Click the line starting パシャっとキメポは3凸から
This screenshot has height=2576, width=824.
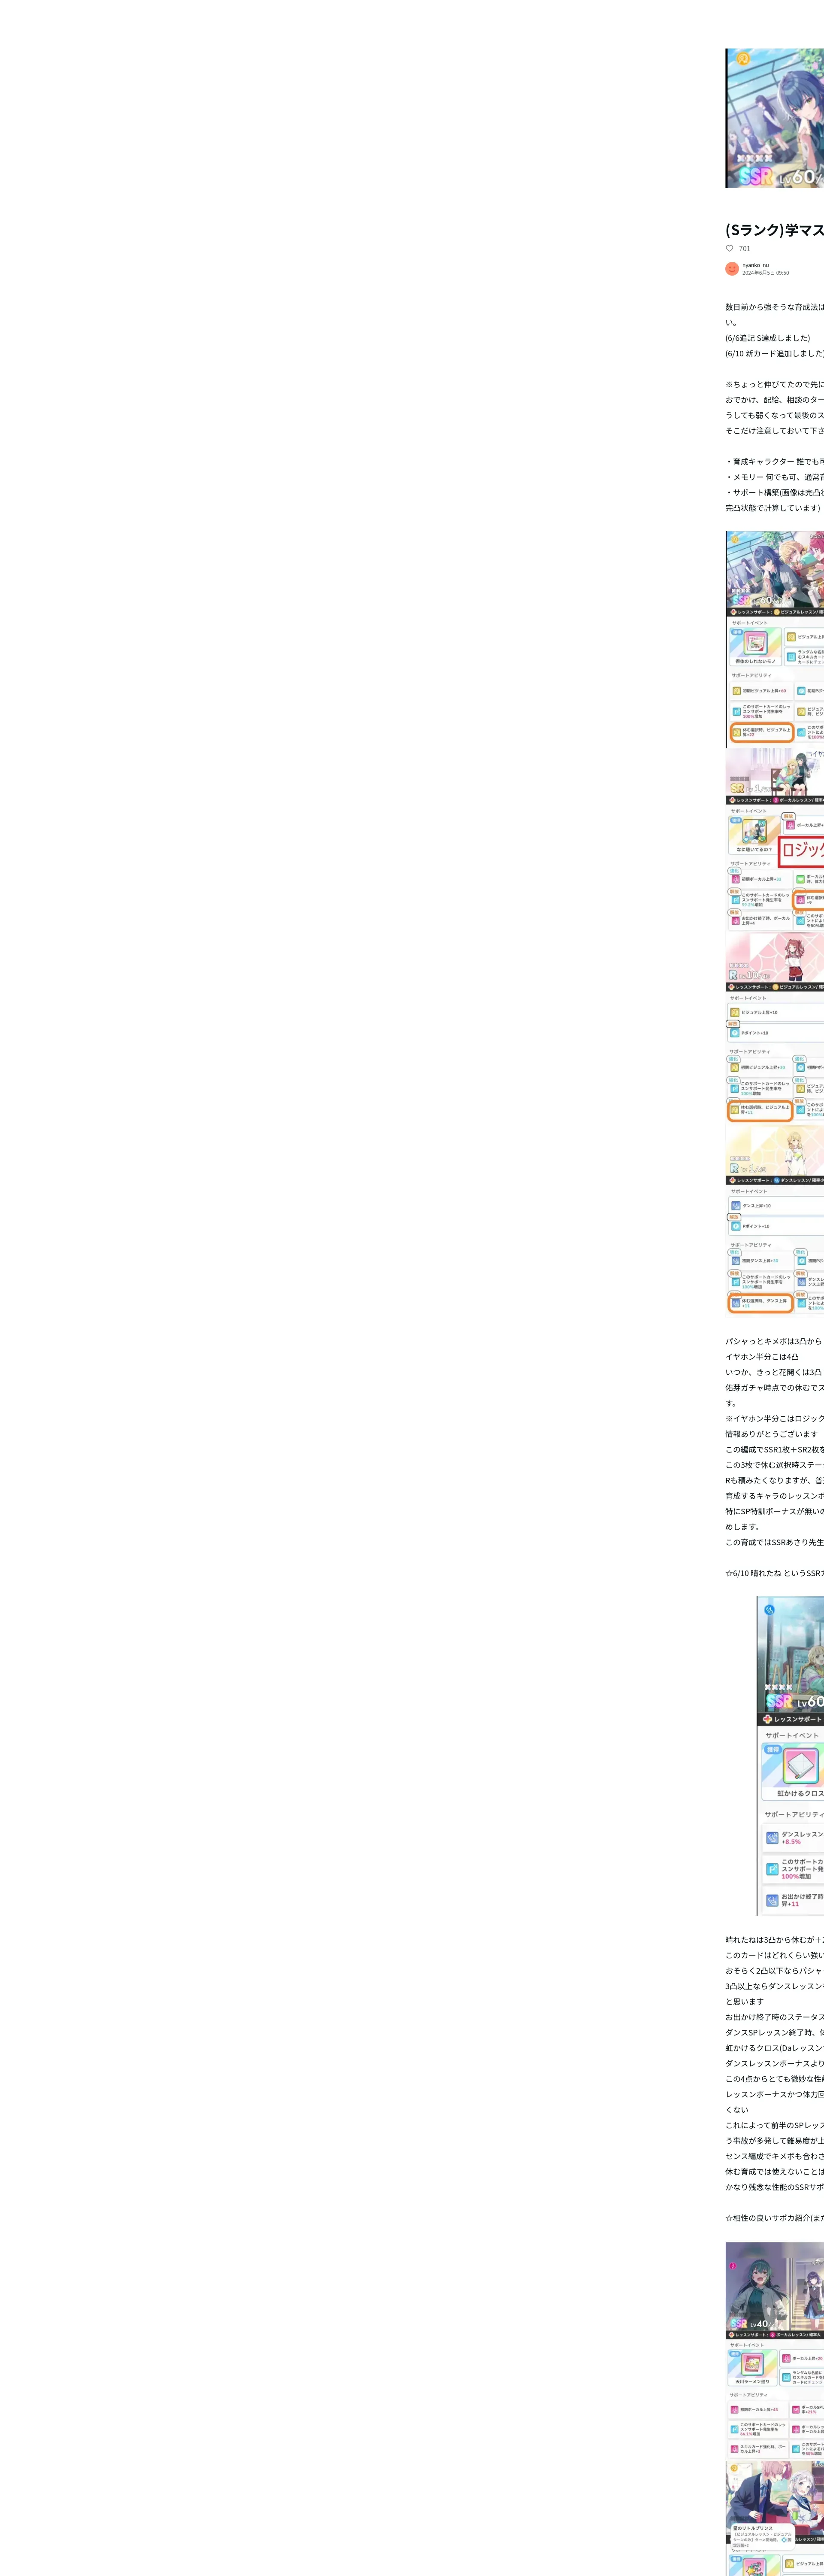click(774, 1341)
